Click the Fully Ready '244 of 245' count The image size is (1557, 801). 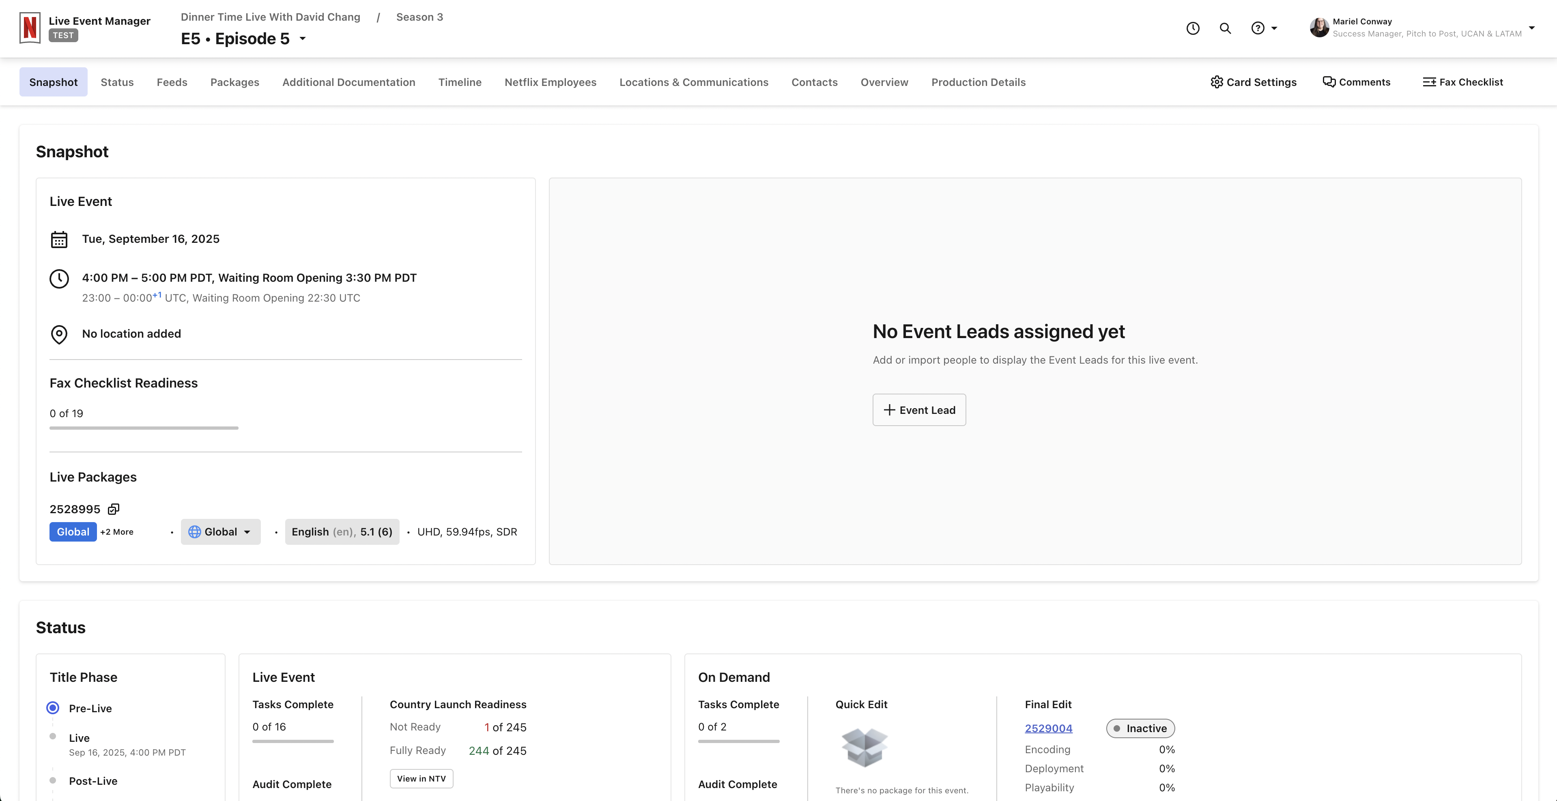497,750
